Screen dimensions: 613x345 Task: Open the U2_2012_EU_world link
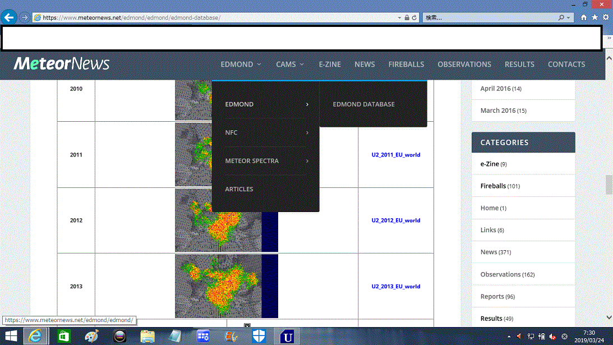395,220
